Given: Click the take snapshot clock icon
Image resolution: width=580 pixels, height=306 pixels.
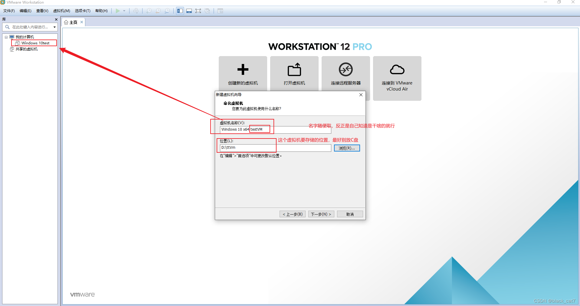Looking at the screenshot, I should click(149, 11).
